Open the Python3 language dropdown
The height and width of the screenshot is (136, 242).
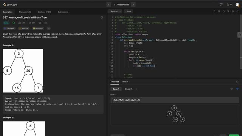coord(115,11)
